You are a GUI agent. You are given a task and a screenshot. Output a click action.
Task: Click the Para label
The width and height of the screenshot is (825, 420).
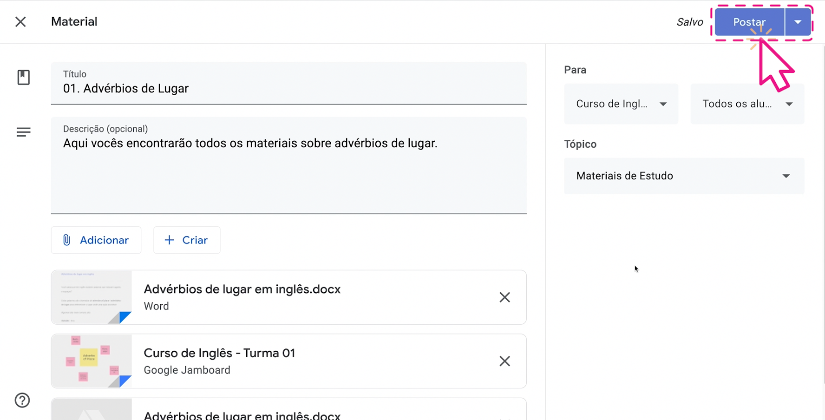click(575, 70)
